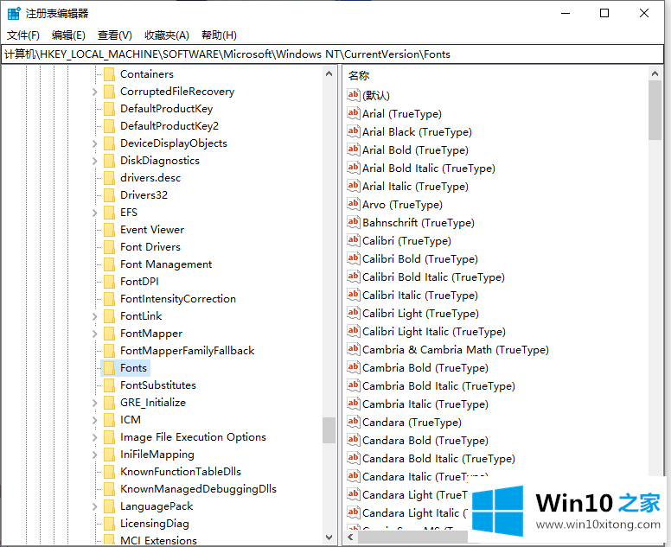Click the Candara Light Italic value icon

(x=353, y=512)
